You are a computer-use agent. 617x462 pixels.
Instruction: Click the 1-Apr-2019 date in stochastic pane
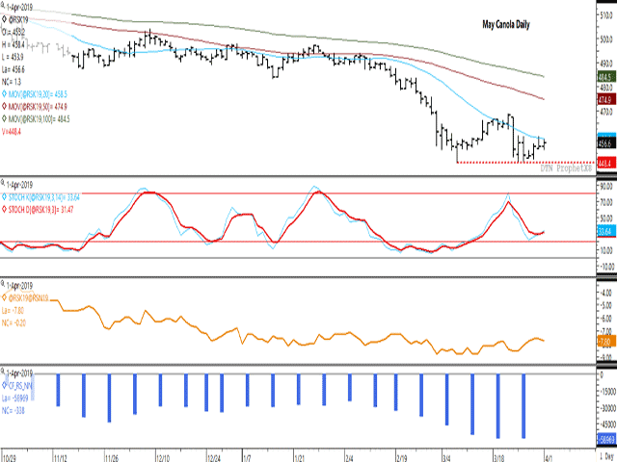click(x=19, y=185)
